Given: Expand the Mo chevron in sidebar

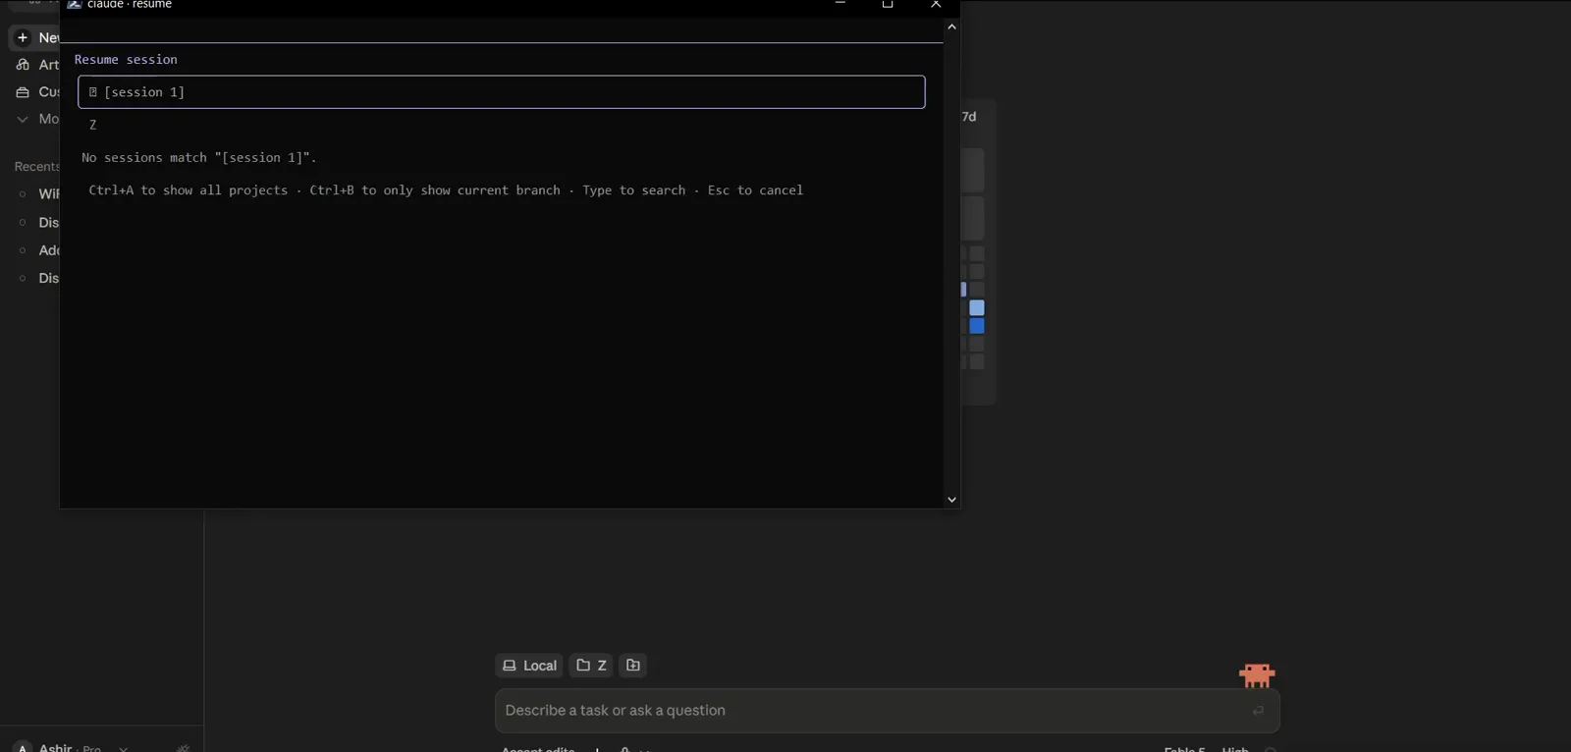Looking at the screenshot, I should tap(23, 119).
